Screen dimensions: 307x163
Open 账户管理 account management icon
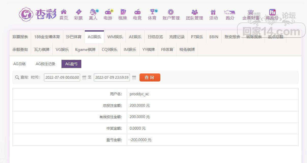(171, 12)
